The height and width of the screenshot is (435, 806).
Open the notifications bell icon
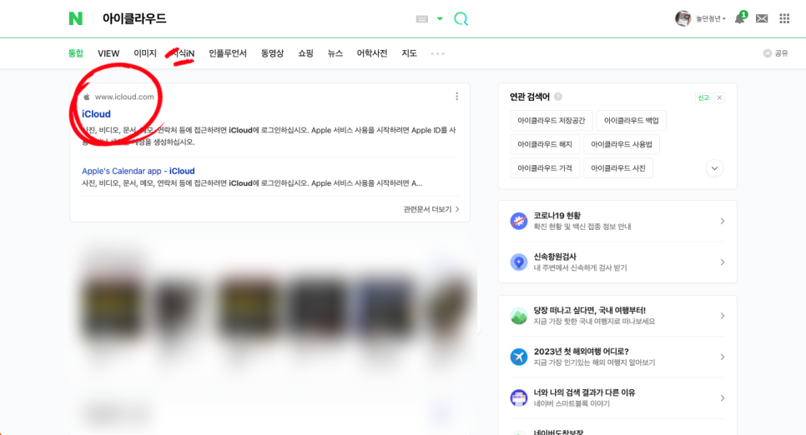click(x=740, y=18)
